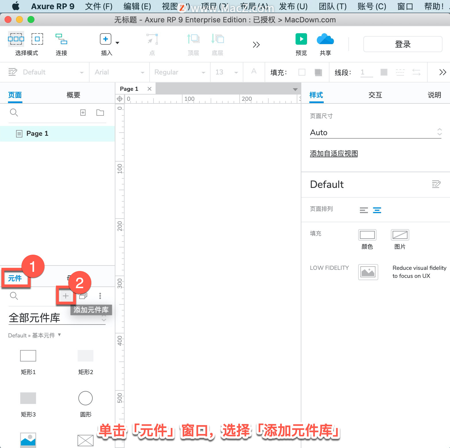Viewport: 450px width, 448px height.
Task: Click the ruler origin crosshair icon
Action: pos(120,99)
